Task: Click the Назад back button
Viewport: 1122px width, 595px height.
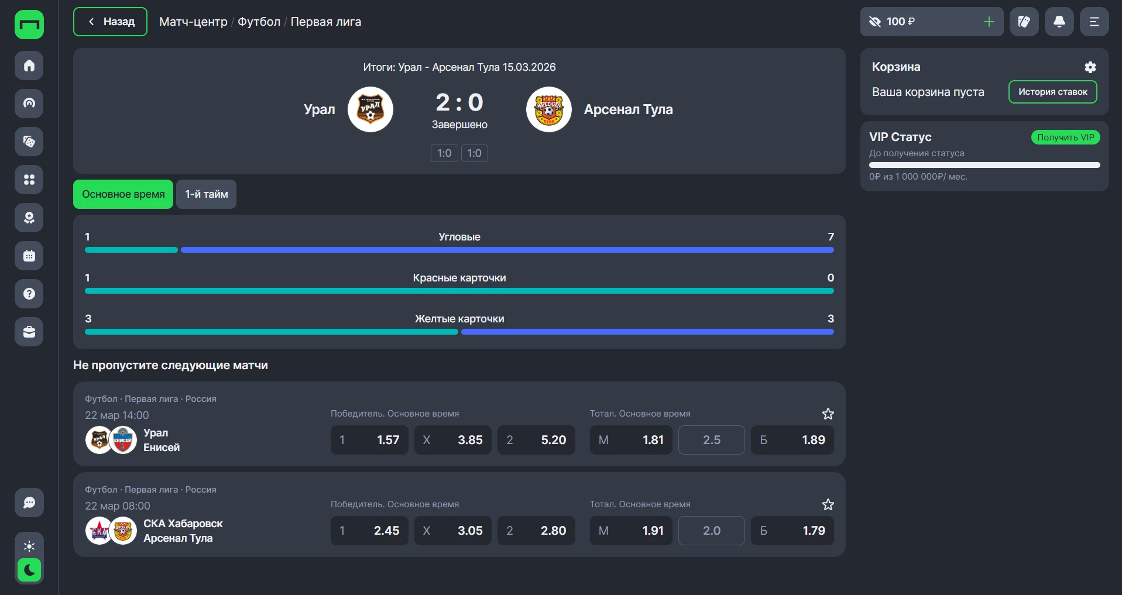Action: [110, 22]
